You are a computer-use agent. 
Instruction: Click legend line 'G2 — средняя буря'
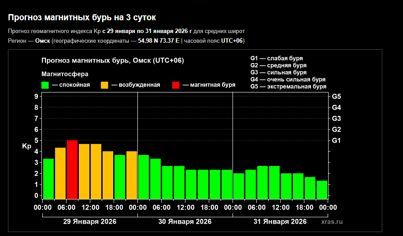tap(278, 65)
